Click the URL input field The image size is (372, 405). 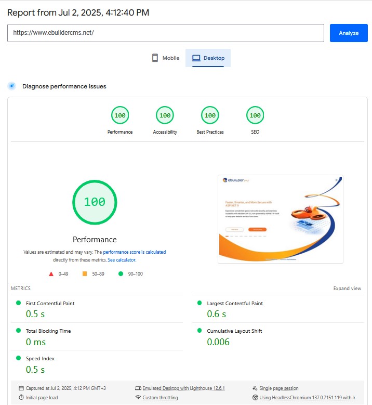coord(165,33)
